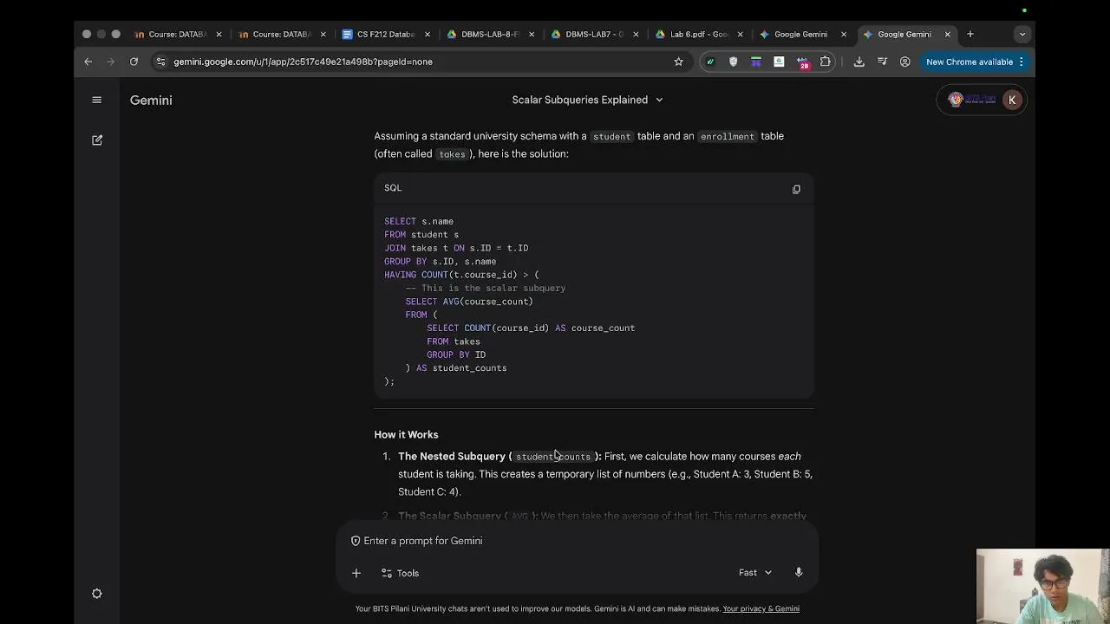Click the extension icon with badge 28

802,62
